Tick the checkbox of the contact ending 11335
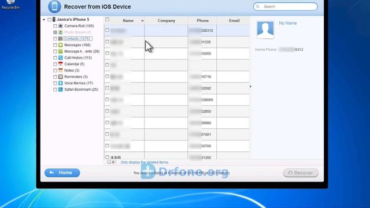This screenshot has height=208, width=370. click(107, 42)
